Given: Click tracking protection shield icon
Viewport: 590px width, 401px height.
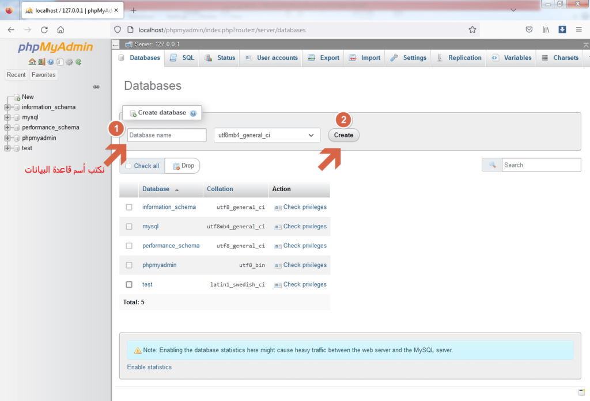Looking at the screenshot, I should [118, 30].
